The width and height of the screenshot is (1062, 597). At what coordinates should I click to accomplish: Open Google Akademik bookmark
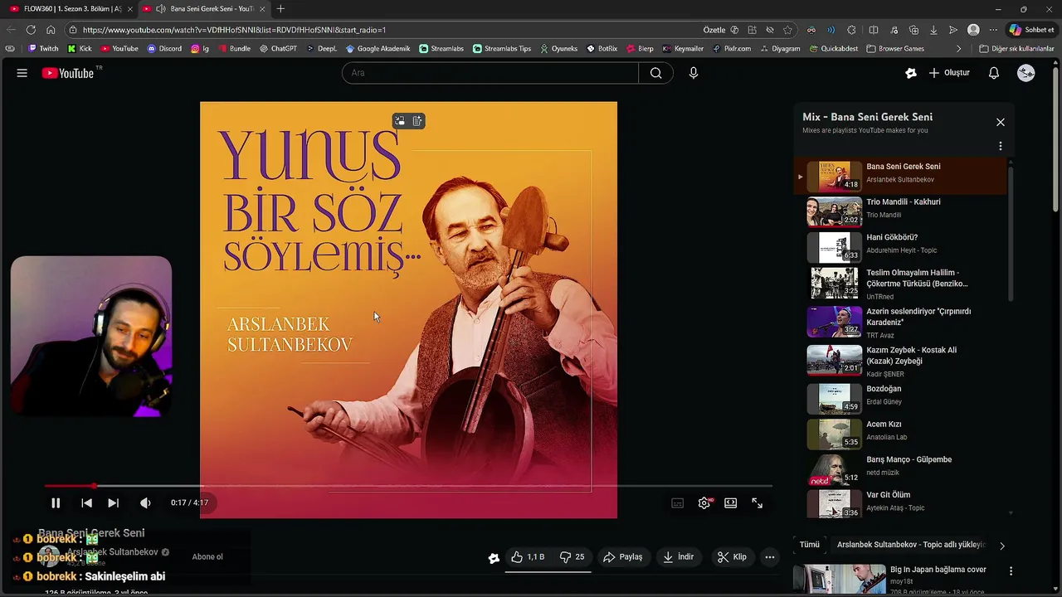pos(378,49)
